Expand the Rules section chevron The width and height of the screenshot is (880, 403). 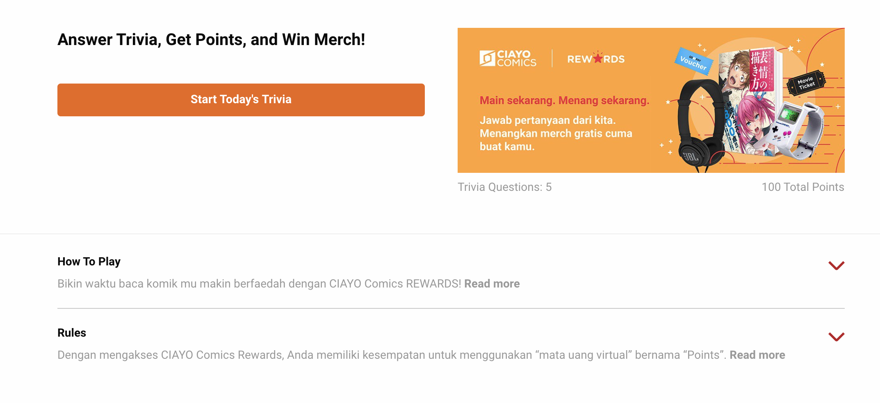(x=836, y=337)
